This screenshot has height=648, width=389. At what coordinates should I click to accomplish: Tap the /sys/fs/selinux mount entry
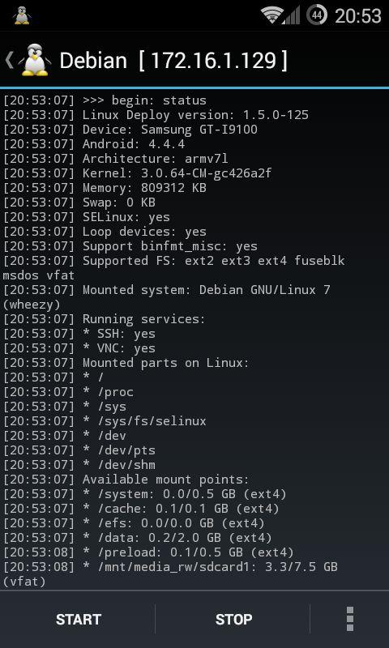105,420
